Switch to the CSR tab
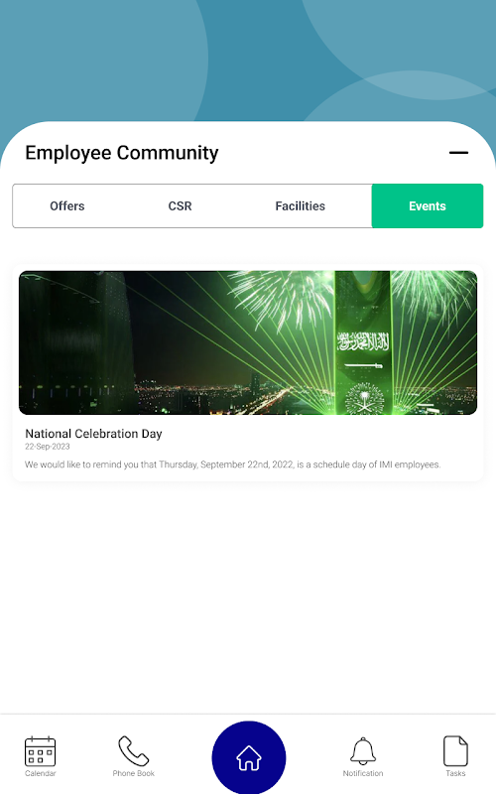This screenshot has width=496, height=794. [x=180, y=206]
